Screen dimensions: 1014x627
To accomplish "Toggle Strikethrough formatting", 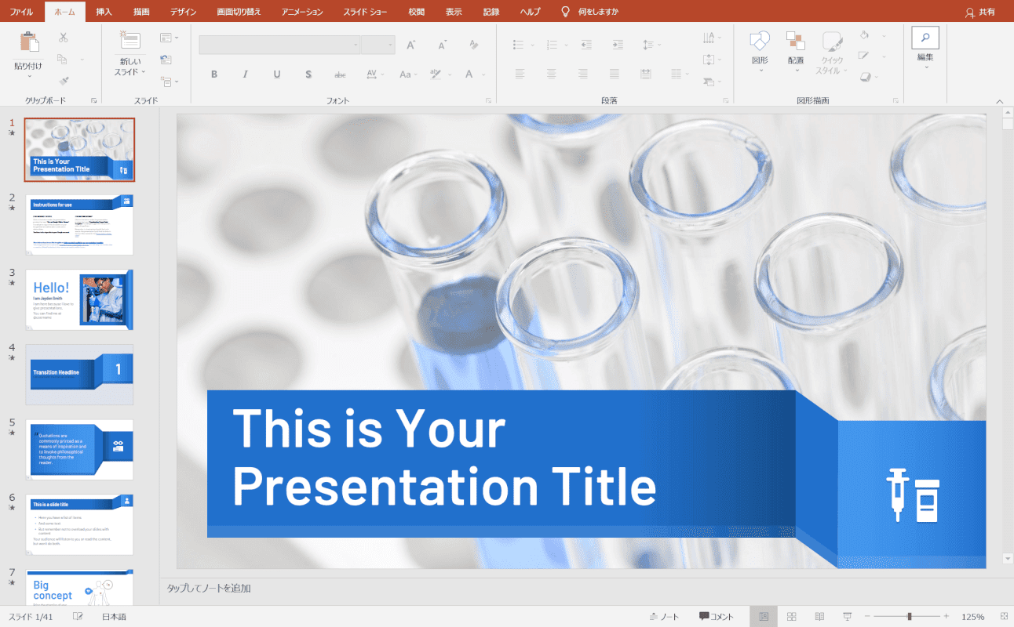I will coord(340,74).
